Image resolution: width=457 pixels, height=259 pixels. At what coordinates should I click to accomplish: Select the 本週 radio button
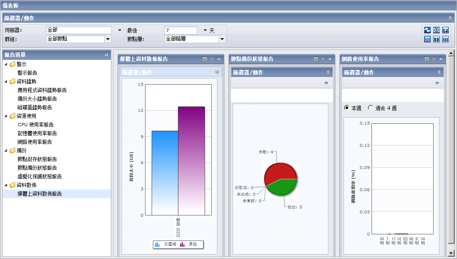[346, 108]
